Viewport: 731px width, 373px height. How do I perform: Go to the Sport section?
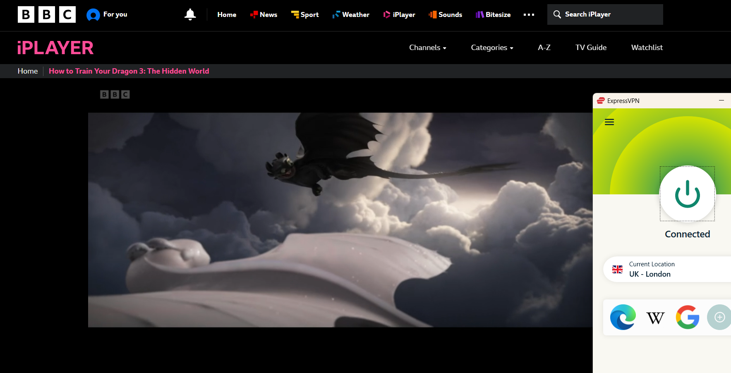pos(305,14)
